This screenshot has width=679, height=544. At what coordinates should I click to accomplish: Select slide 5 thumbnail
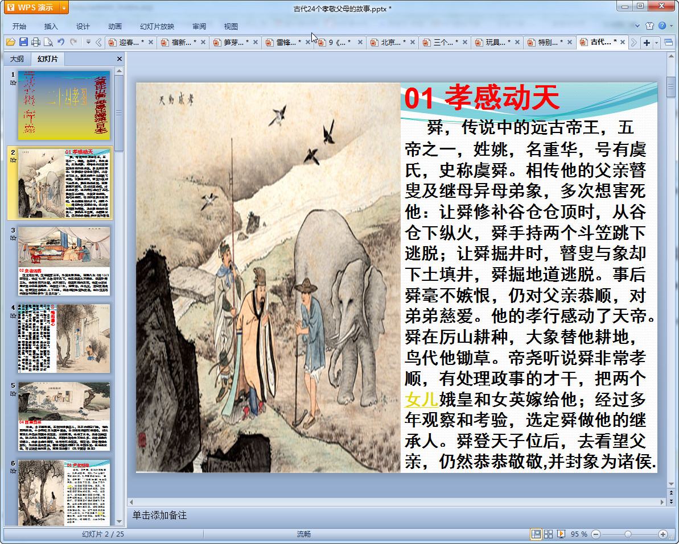coord(64,417)
